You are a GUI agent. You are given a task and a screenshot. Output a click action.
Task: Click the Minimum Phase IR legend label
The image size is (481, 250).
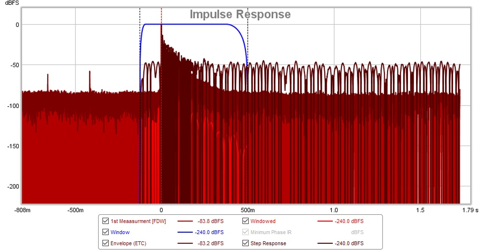[x=271, y=232]
